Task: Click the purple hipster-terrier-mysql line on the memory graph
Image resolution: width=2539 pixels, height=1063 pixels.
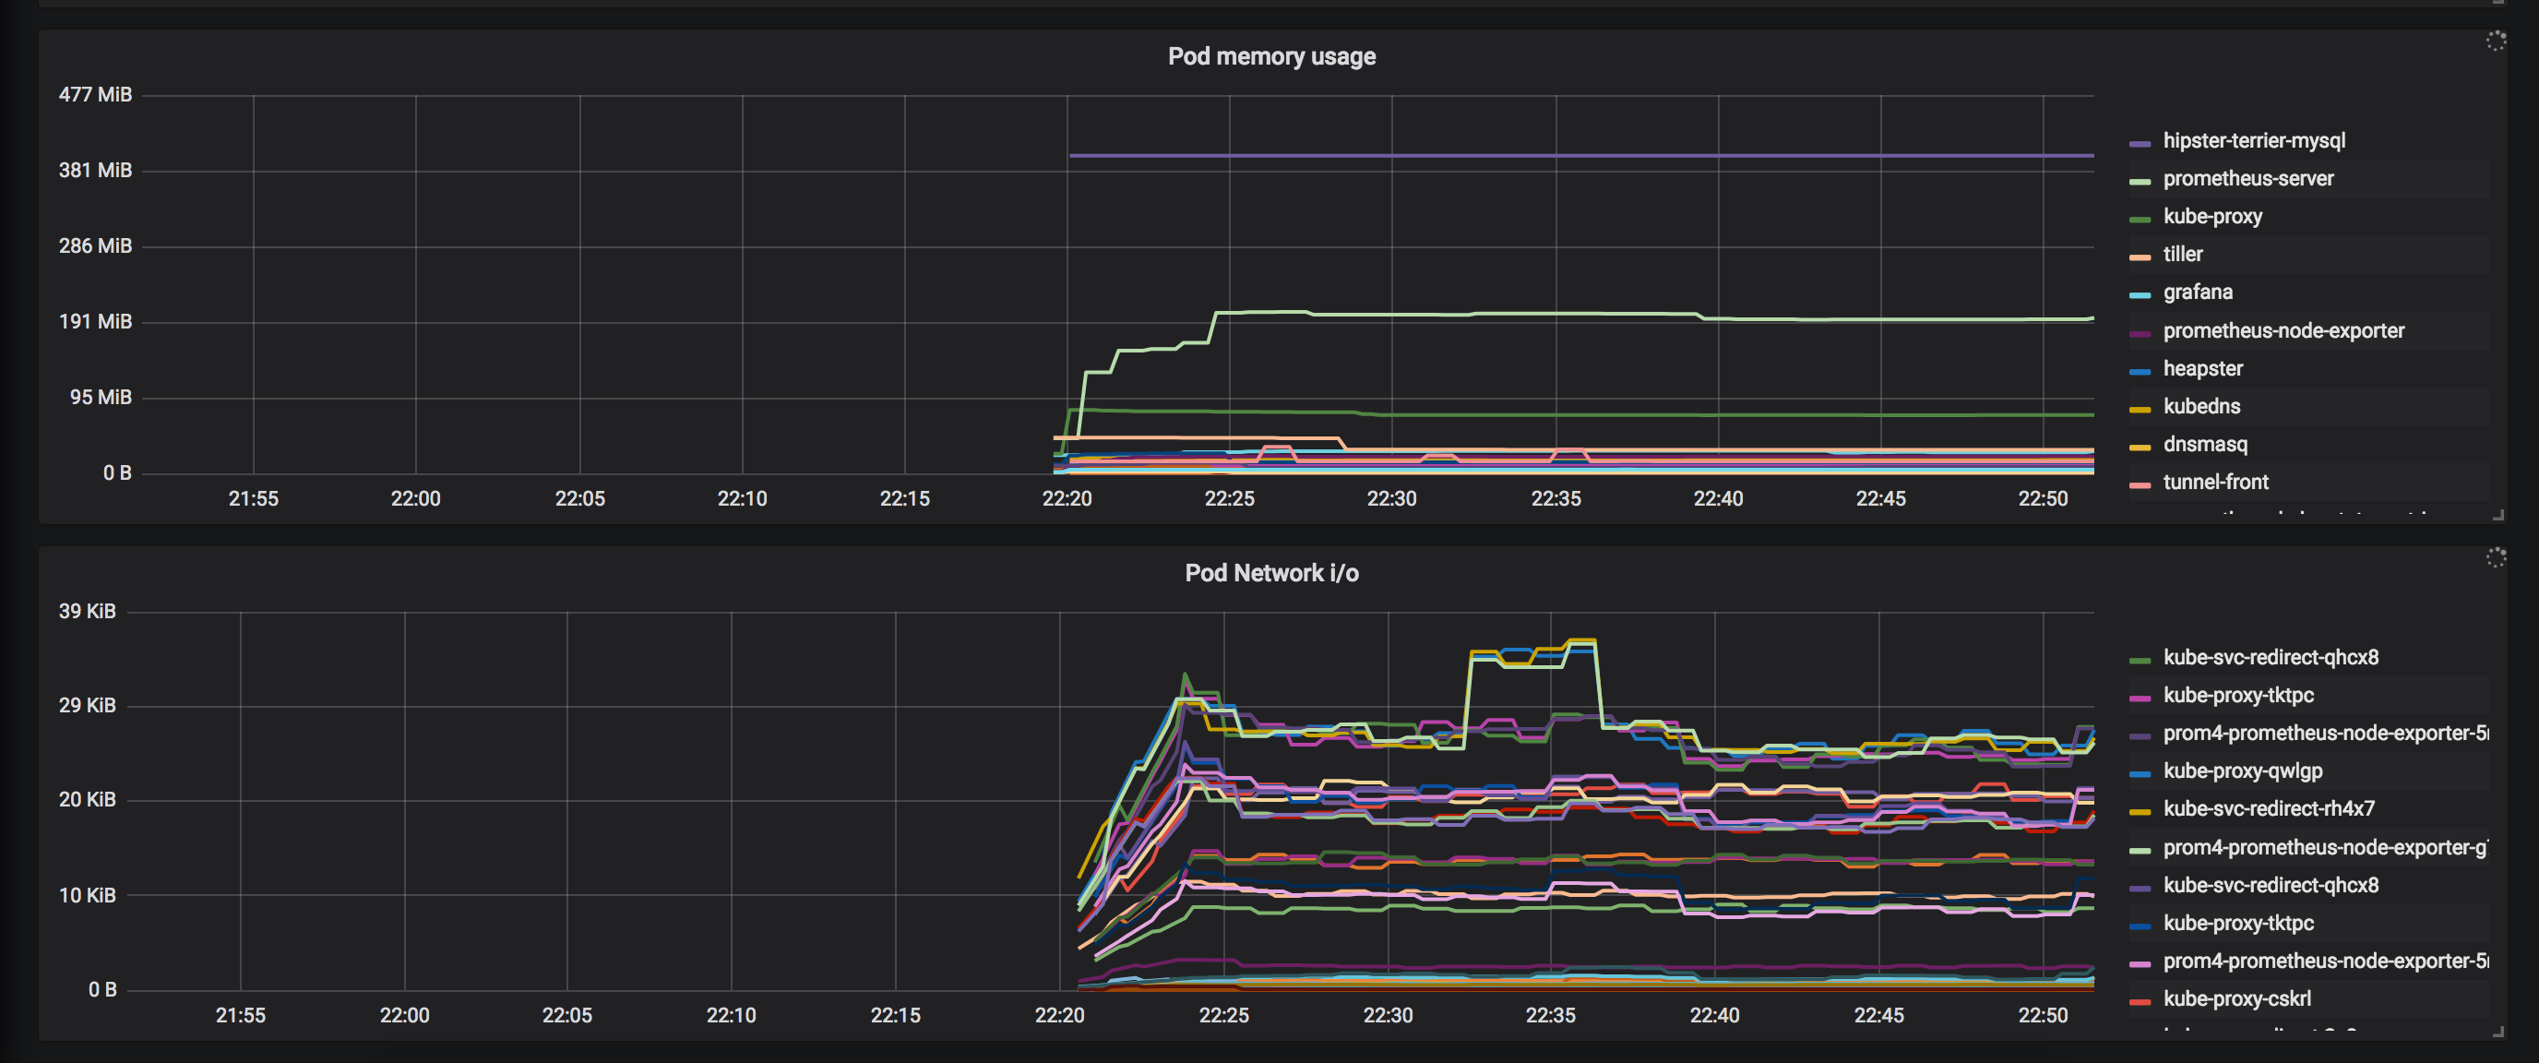Action: pyautogui.click(x=1577, y=156)
